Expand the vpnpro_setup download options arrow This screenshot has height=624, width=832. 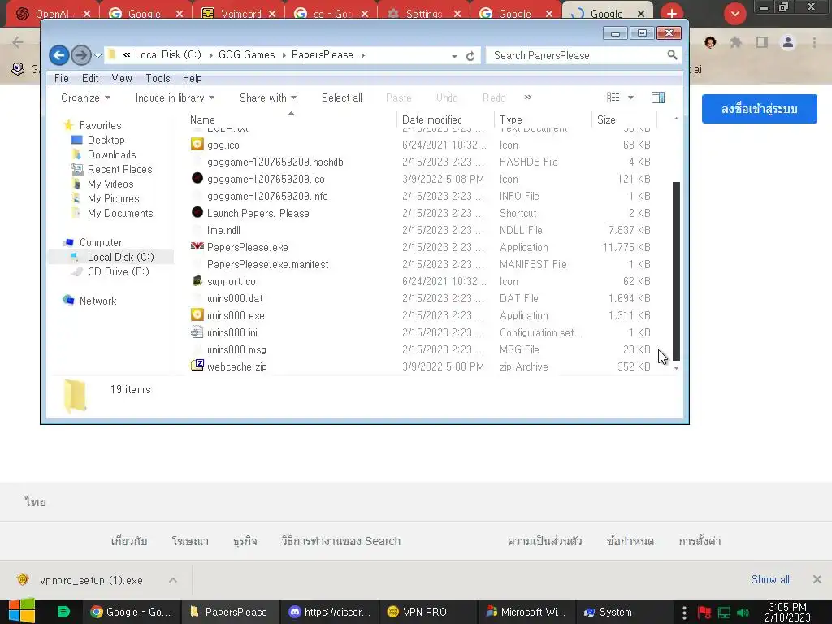click(x=173, y=580)
